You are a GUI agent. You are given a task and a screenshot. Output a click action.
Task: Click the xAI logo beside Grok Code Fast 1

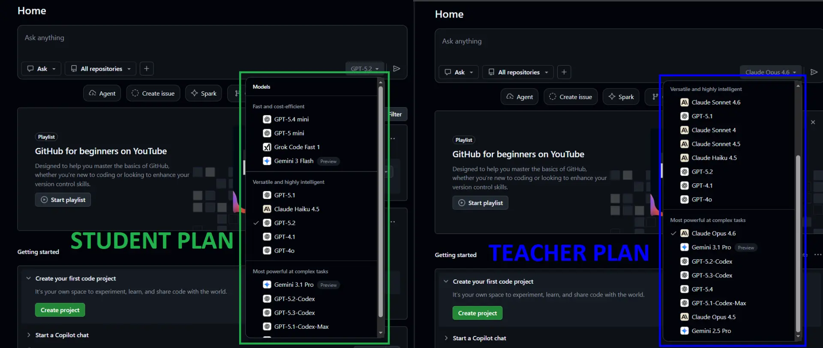pos(267,147)
